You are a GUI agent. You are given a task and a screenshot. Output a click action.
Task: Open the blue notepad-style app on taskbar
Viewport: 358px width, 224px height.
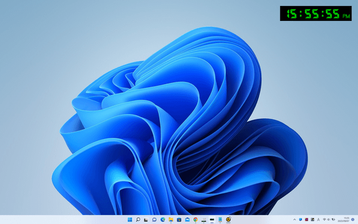click(220, 220)
